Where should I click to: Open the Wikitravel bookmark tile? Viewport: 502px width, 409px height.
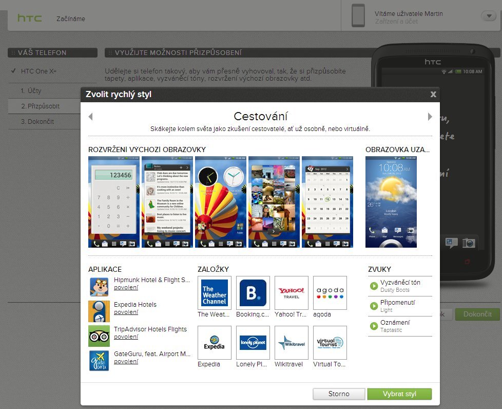(x=291, y=342)
